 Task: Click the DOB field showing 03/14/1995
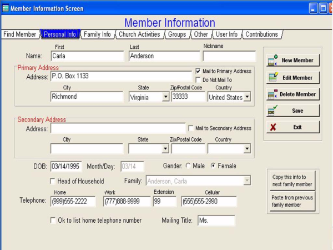66,166
